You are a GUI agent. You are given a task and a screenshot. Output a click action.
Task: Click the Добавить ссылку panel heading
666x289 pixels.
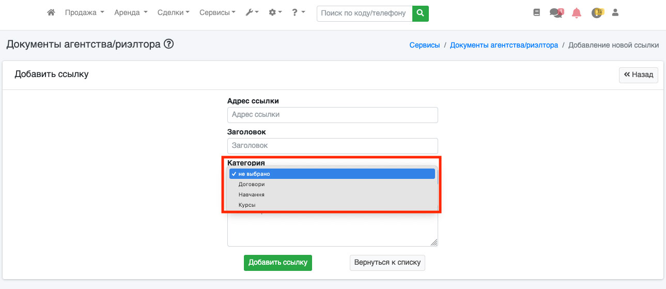[x=52, y=74]
